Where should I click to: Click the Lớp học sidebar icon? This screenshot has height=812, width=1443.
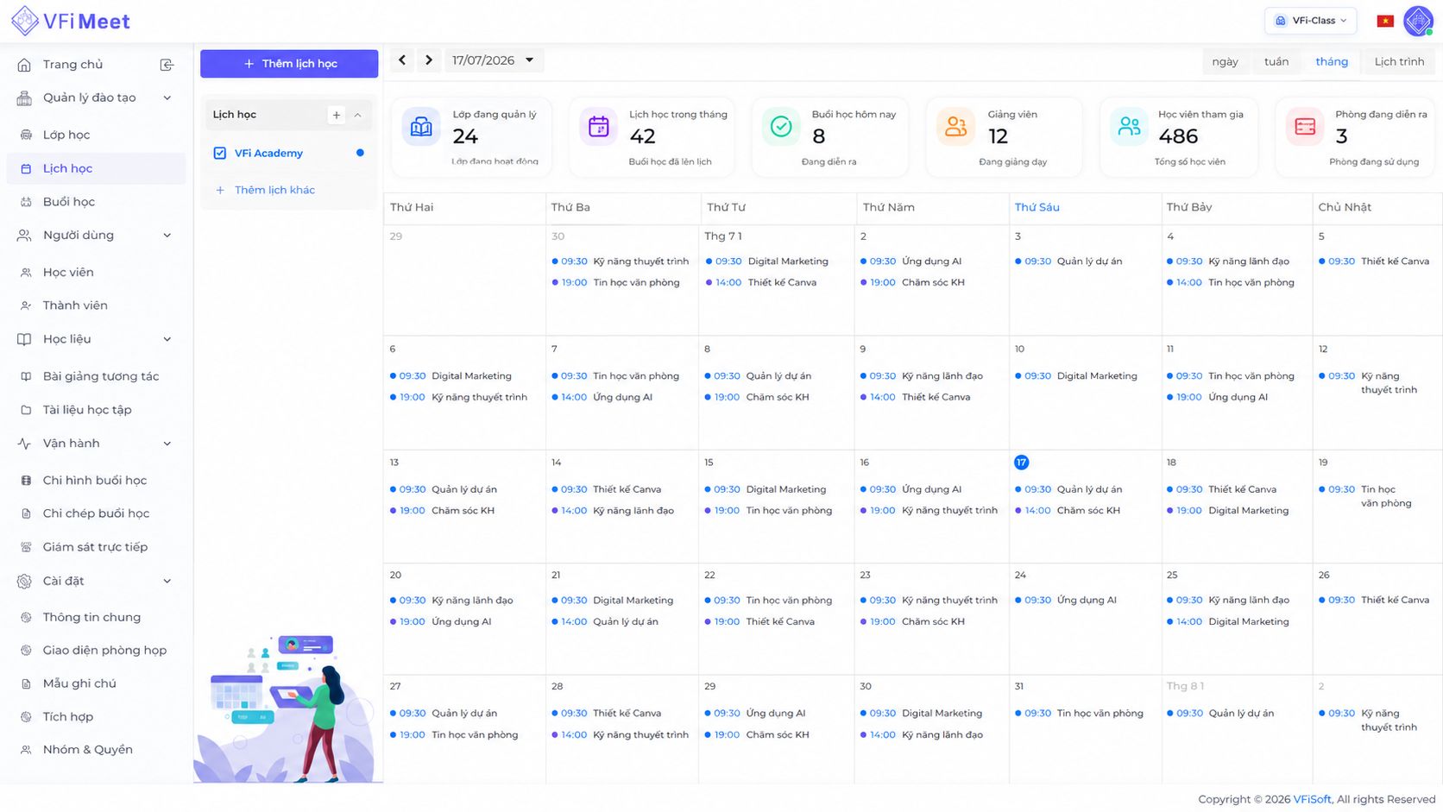point(26,135)
